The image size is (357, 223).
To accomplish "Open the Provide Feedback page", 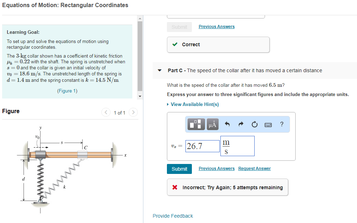I will 173,216.
